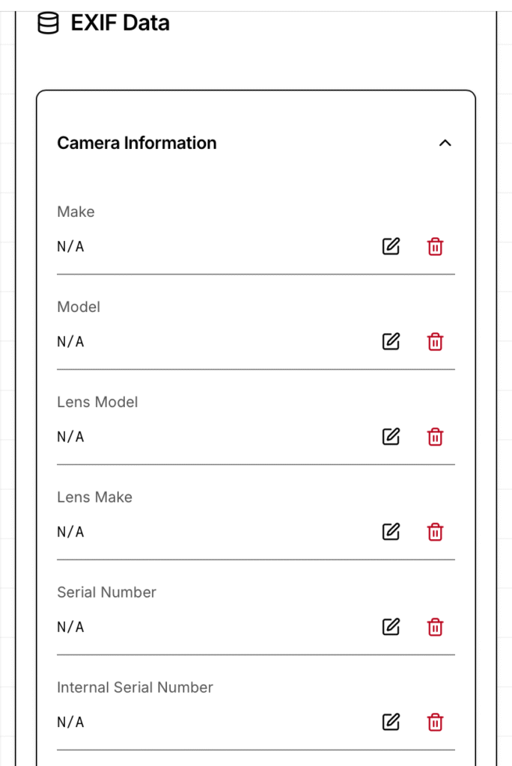Collapse the Camera Information section
512x766 pixels.
pos(445,143)
